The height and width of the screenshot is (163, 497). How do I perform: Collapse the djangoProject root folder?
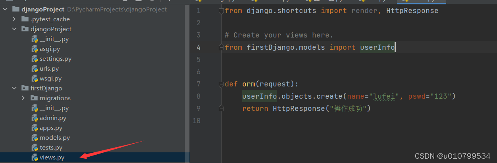pyautogui.click(x=5, y=9)
